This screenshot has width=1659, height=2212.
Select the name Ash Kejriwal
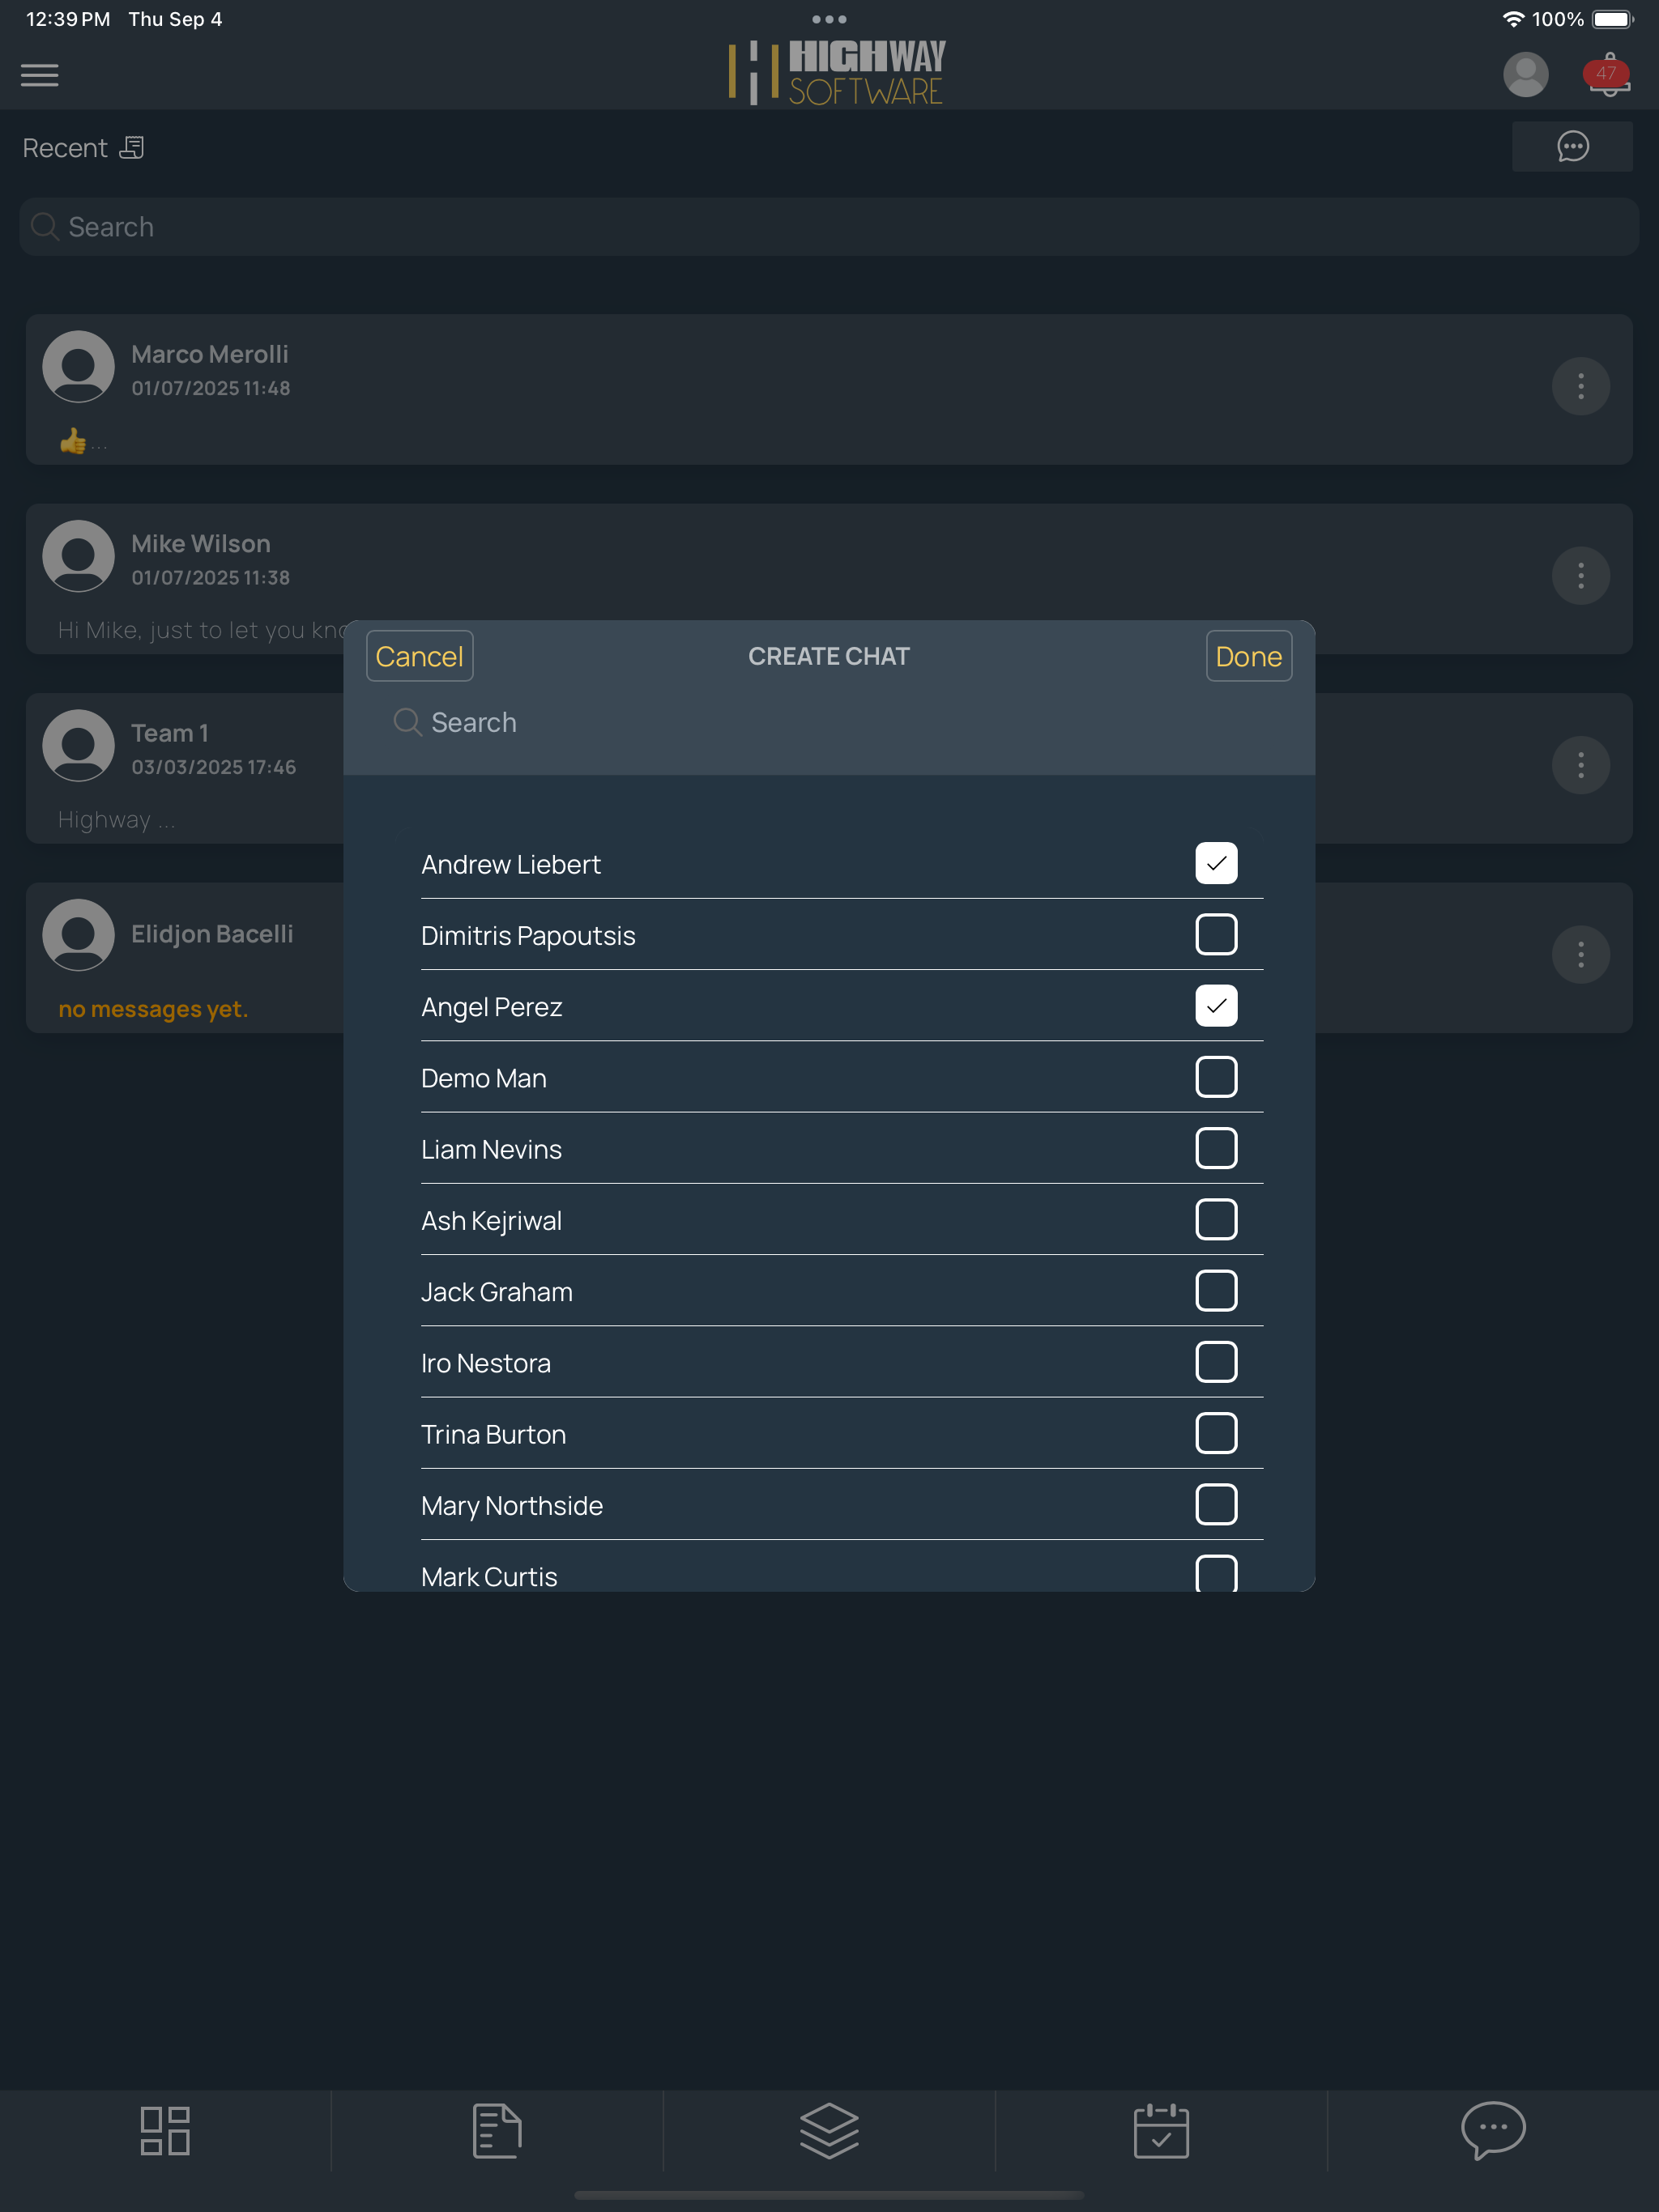pyautogui.click(x=491, y=1221)
